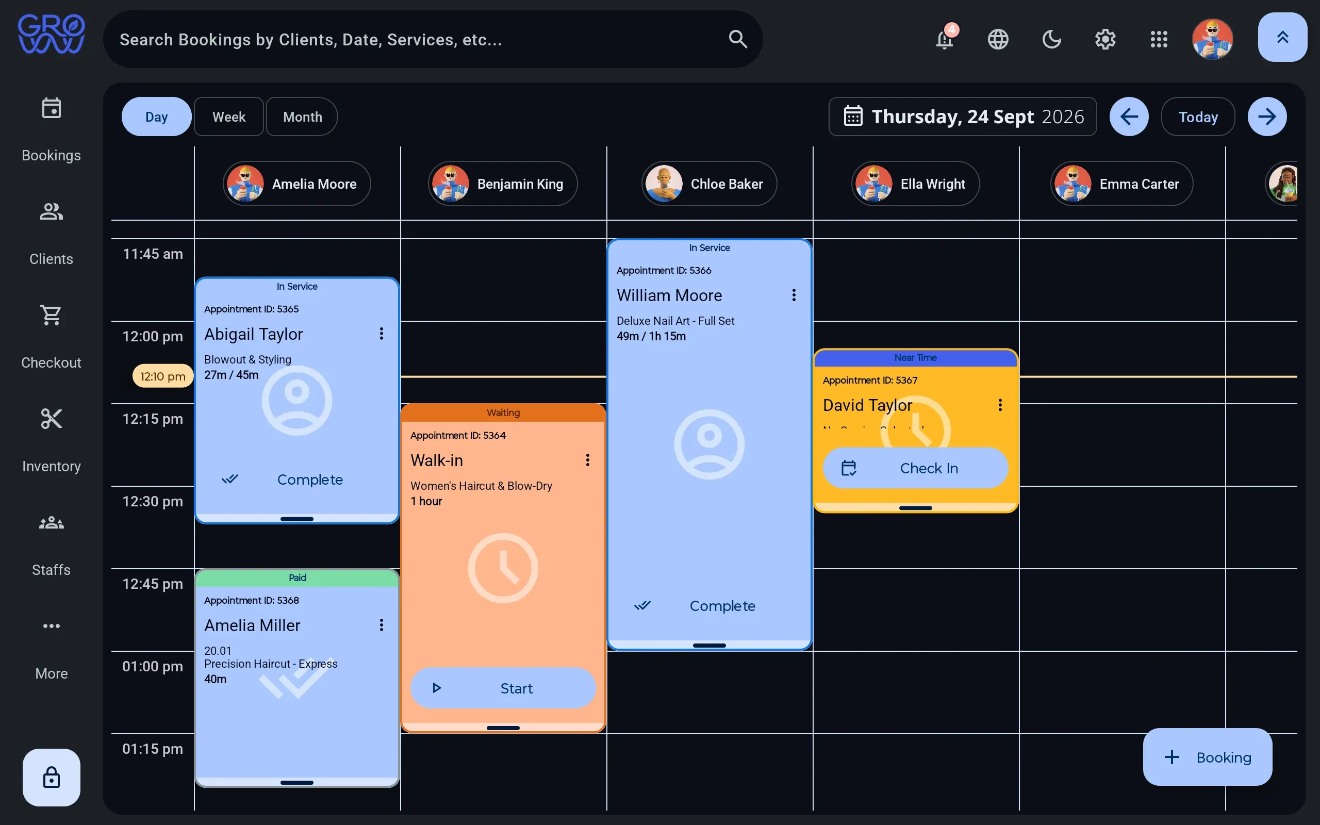Click the add Booking button
Viewport: 1320px width, 825px height.
click(x=1208, y=757)
